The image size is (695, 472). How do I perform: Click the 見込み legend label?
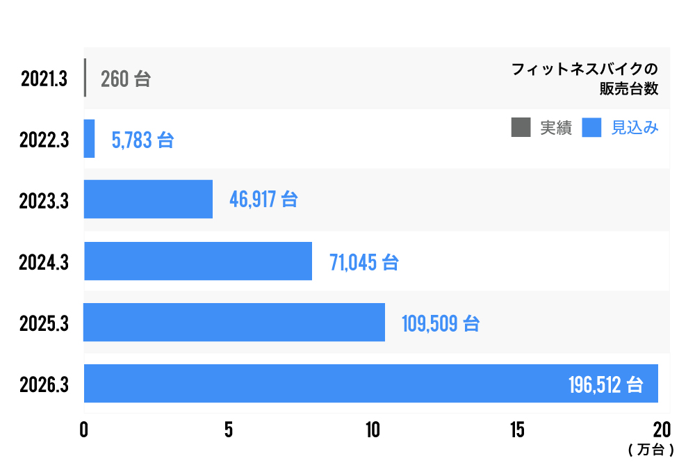[635, 128]
